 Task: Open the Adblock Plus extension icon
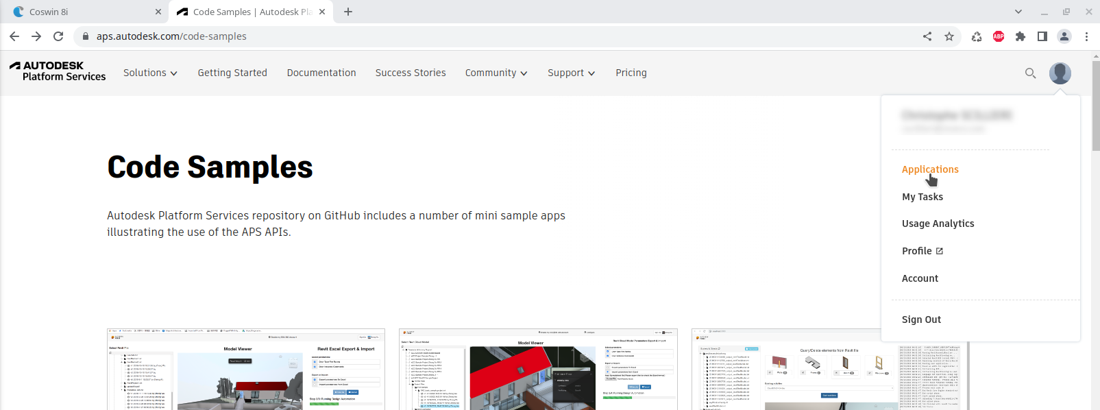pyautogui.click(x=999, y=36)
